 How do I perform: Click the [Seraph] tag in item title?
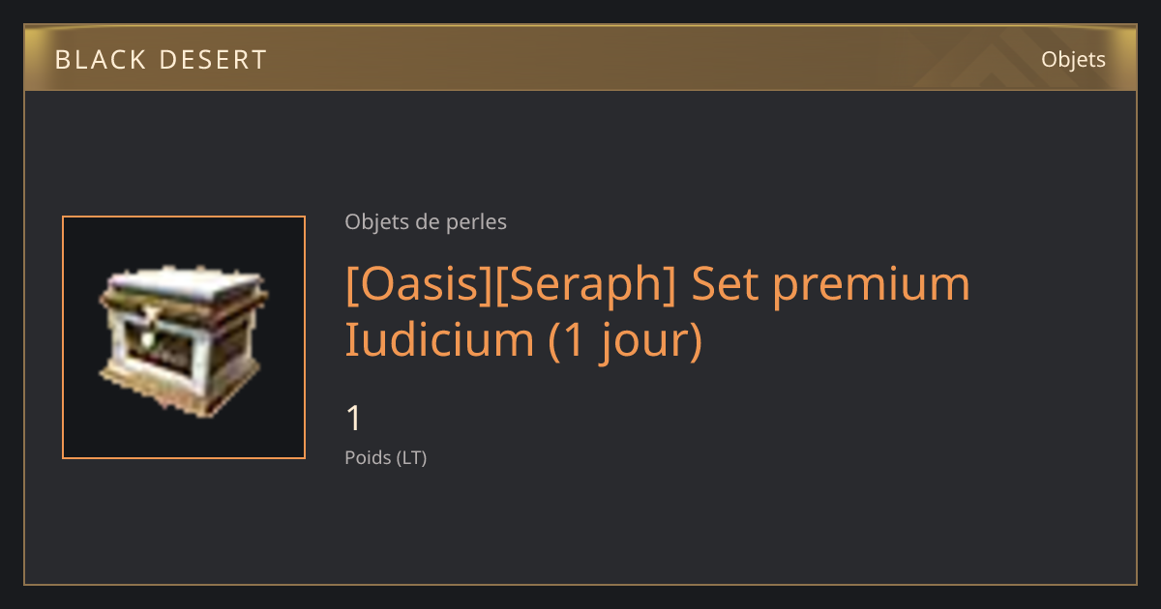(x=586, y=283)
